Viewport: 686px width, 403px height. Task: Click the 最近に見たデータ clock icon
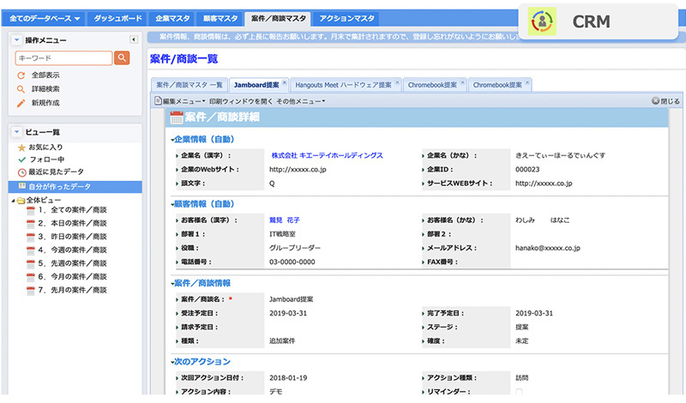coord(21,171)
